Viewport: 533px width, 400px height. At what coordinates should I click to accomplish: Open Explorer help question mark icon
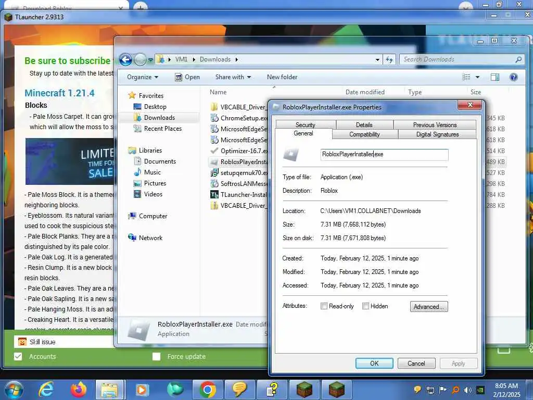[514, 77]
